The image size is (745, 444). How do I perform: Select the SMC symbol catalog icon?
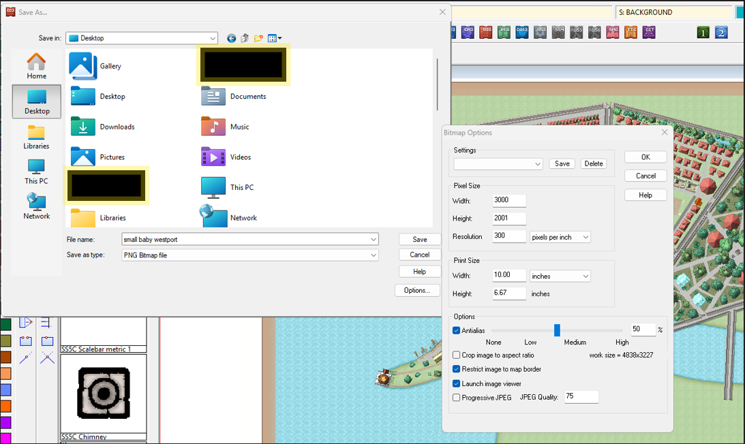(613, 32)
